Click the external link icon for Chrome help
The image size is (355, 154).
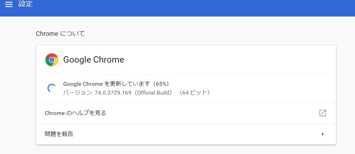coord(323,113)
